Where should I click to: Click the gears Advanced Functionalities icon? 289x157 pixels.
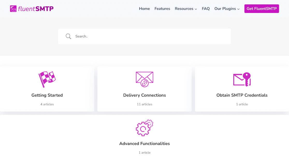point(144,128)
